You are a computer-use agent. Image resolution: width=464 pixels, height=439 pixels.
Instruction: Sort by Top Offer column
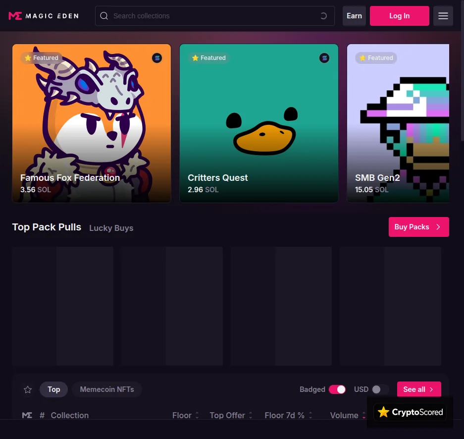click(x=231, y=415)
